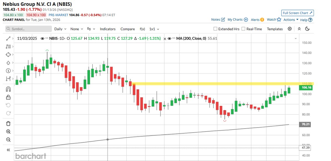Open the Compare menu
This screenshot has width=331, height=161.
(128, 29)
